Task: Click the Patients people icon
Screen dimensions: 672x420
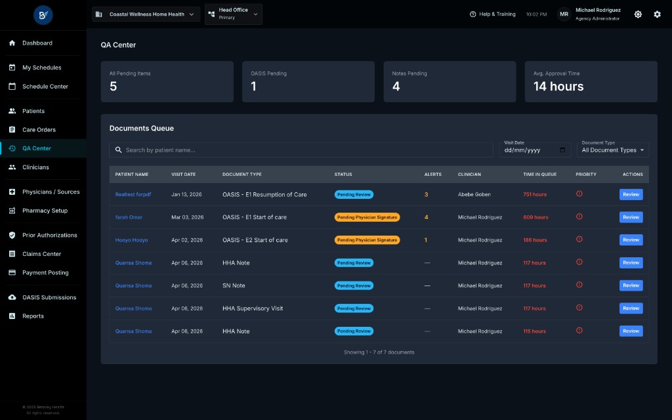Action: 12,110
